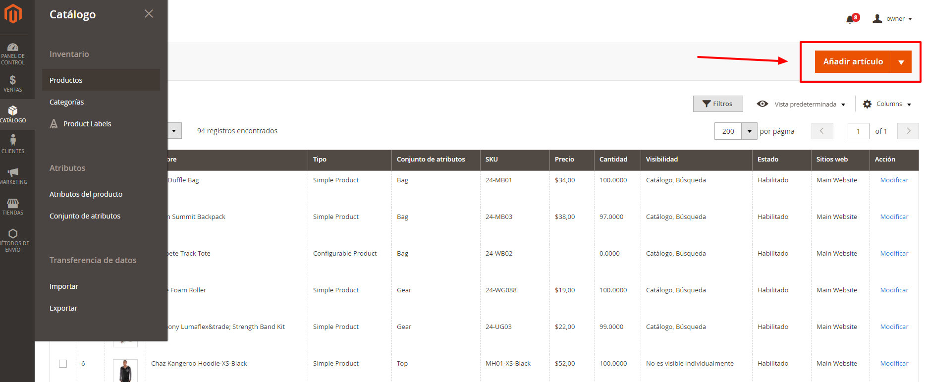925x382 pixels.
Task: Sort by Conjunto de atributos column header
Action: (435, 160)
